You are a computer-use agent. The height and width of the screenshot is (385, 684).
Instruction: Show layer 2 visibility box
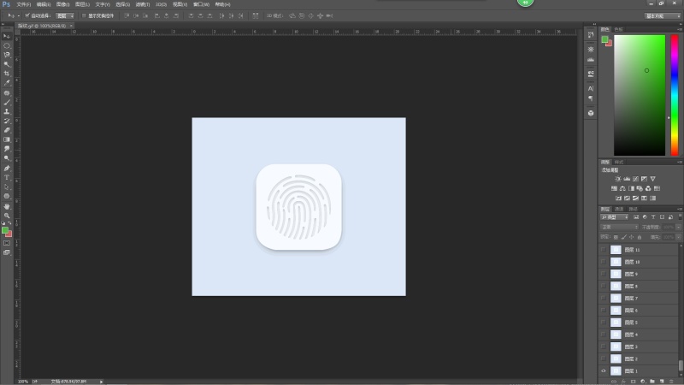pos(604,358)
